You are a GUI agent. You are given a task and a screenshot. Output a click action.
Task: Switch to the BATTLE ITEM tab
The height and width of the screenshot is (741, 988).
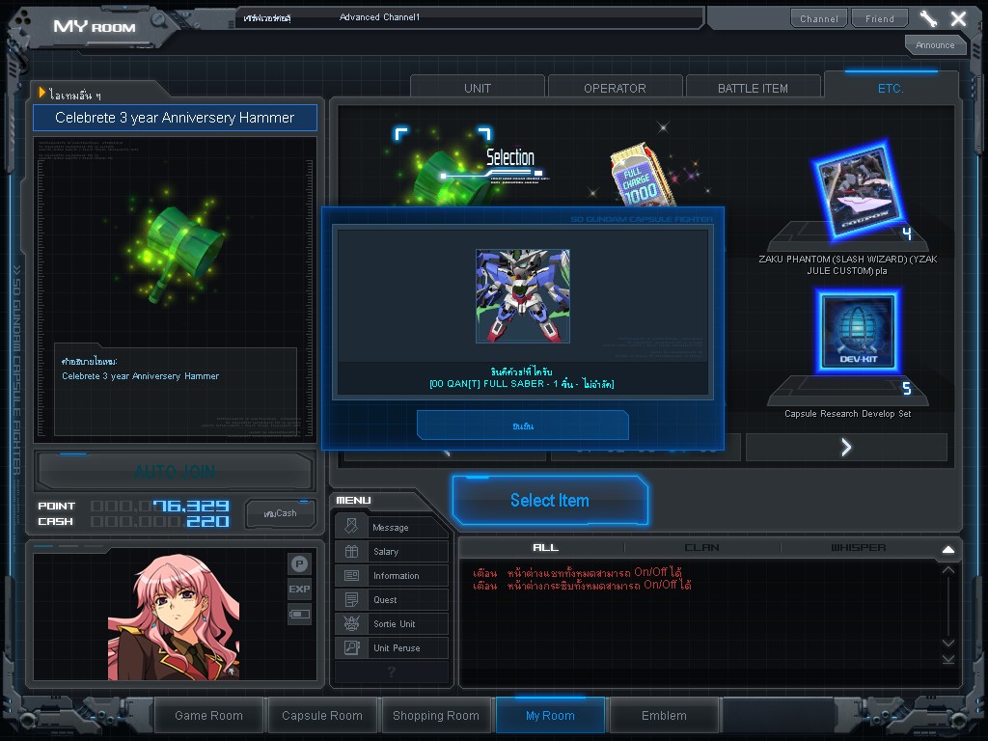[753, 88]
